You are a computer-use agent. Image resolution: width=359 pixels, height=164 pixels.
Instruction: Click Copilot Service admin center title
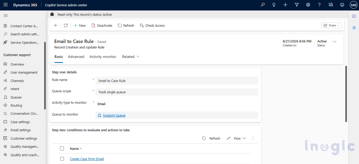click(x=66, y=5)
